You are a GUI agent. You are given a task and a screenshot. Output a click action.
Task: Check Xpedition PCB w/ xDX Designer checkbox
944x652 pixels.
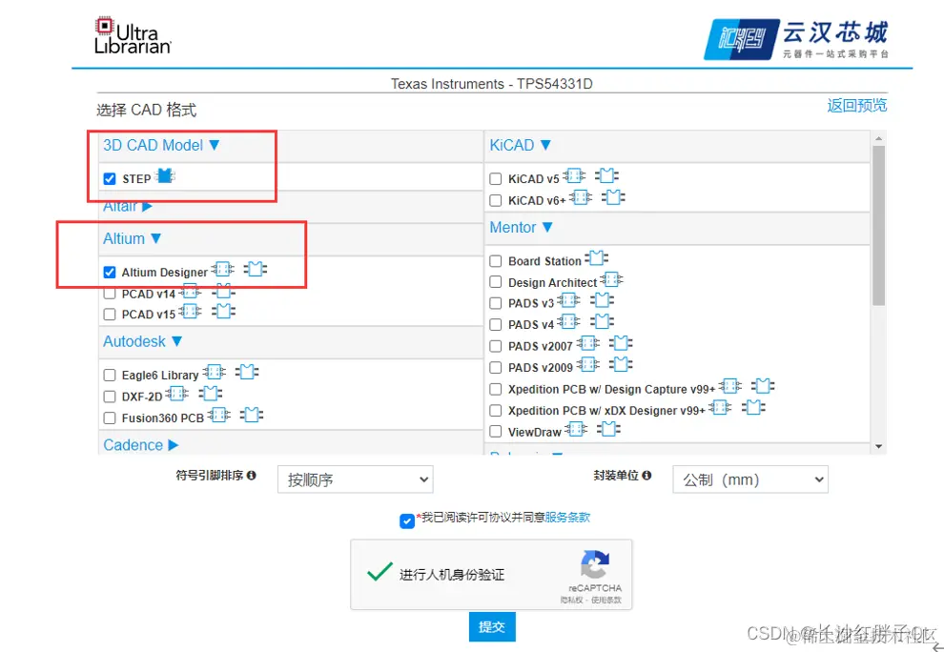[x=496, y=411]
